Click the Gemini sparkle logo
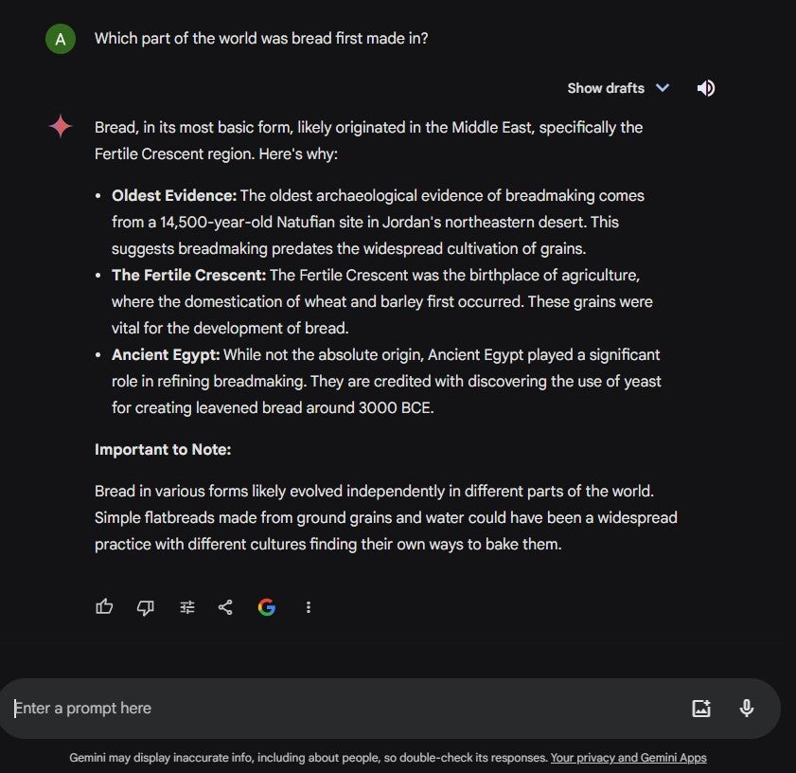The image size is (796, 773). point(61,126)
